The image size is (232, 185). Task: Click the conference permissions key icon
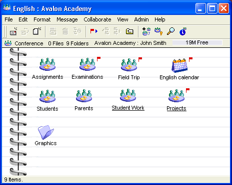pyautogui.click(x=158, y=31)
